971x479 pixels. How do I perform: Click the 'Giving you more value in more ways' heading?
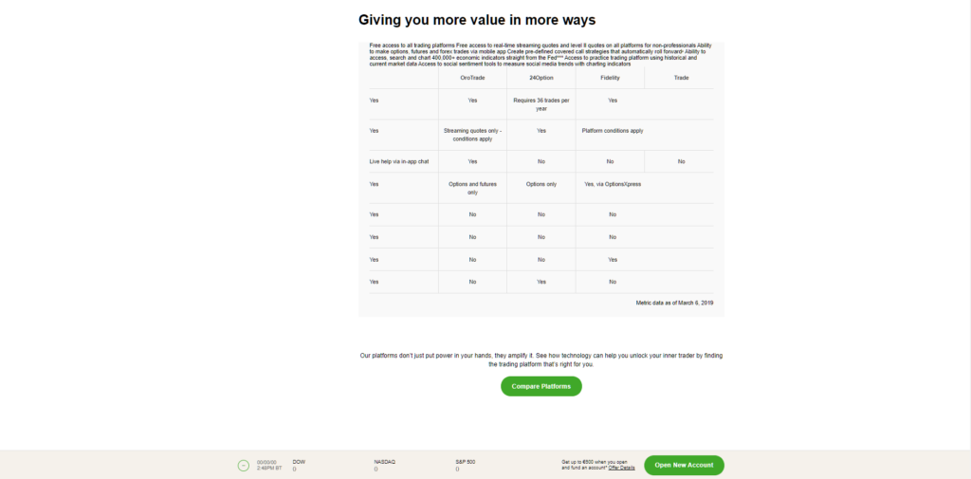click(477, 20)
